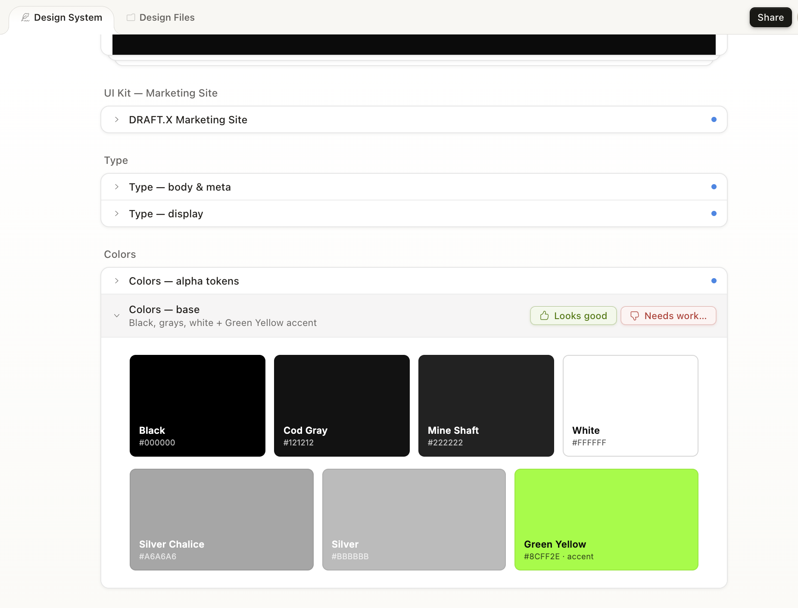Viewport: 798px width, 608px height.
Task: Click the Type section heading
Action: (116, 160)
